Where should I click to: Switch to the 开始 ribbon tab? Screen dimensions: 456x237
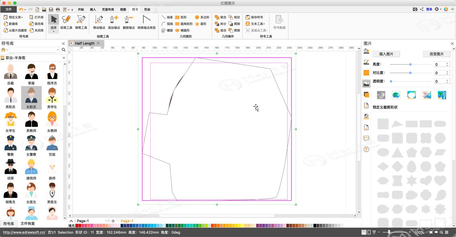81,9
